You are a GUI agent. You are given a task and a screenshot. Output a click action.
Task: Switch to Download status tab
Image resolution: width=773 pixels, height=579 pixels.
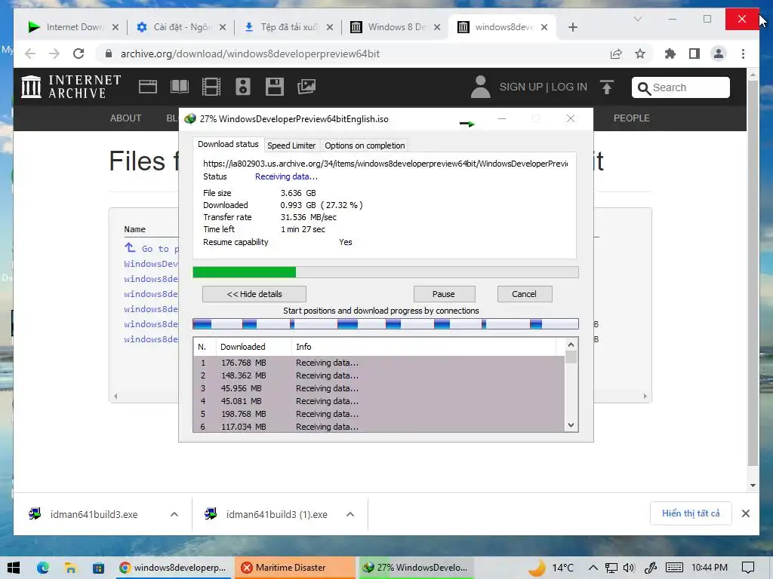(228, 144)
